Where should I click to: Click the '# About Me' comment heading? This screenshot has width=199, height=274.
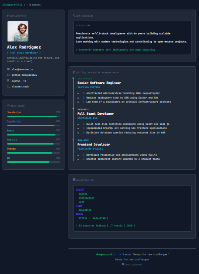[x=83, y=25]
